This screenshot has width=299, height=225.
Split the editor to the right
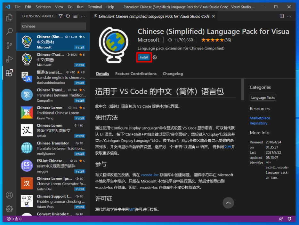282,16
